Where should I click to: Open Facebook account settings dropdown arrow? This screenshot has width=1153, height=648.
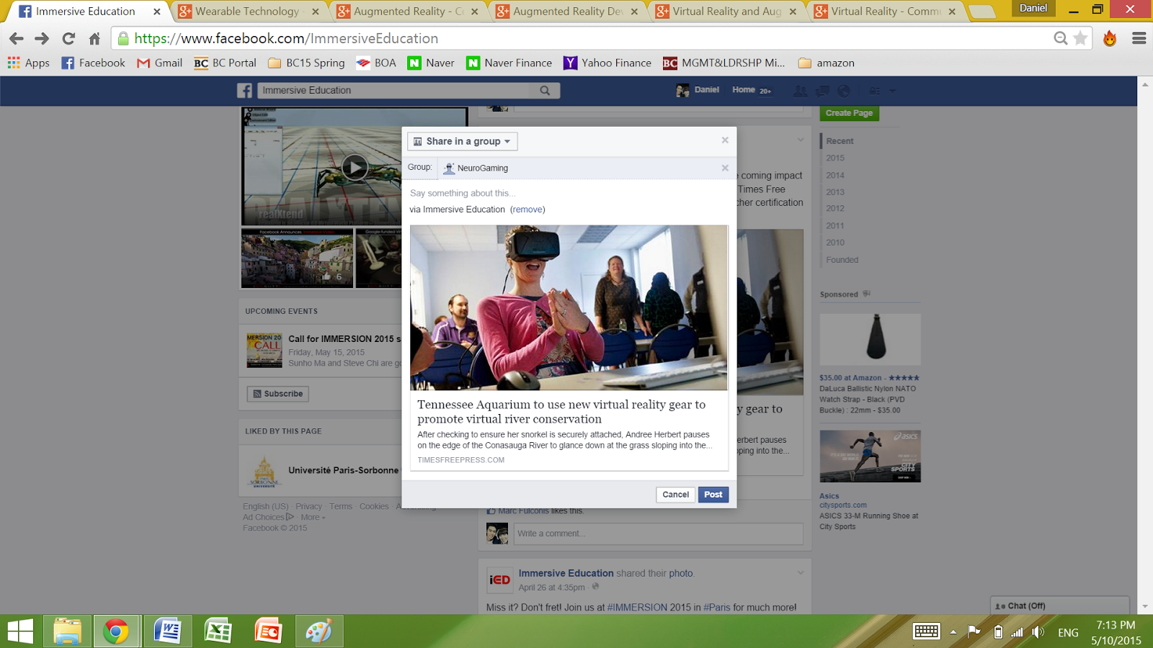(x=892, y=91)
